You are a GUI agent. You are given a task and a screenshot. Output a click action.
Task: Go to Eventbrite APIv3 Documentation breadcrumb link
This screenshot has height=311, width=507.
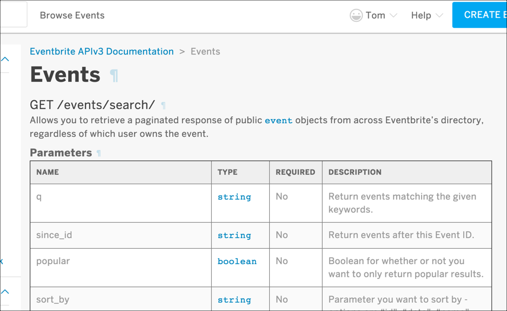[101, 52]
